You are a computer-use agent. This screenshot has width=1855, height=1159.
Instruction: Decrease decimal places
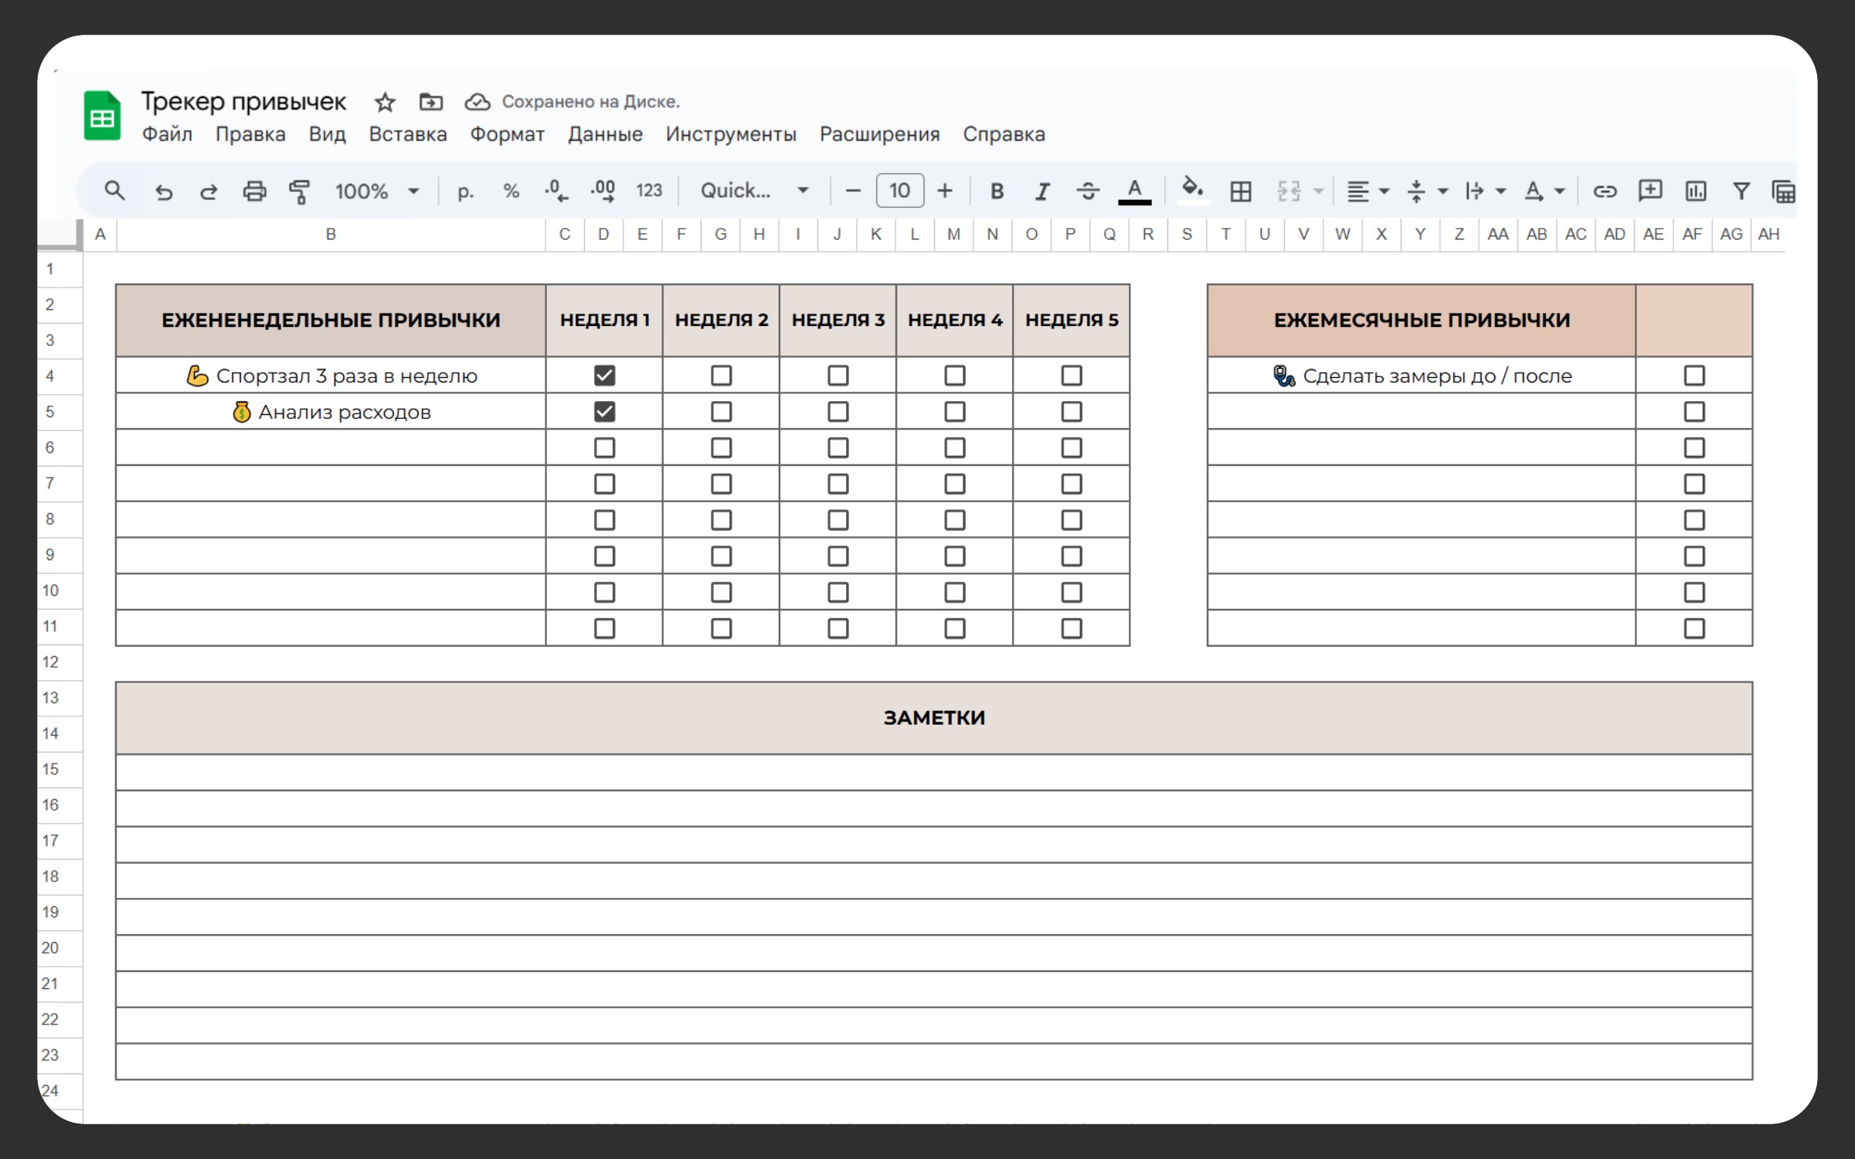coord(555,191)
